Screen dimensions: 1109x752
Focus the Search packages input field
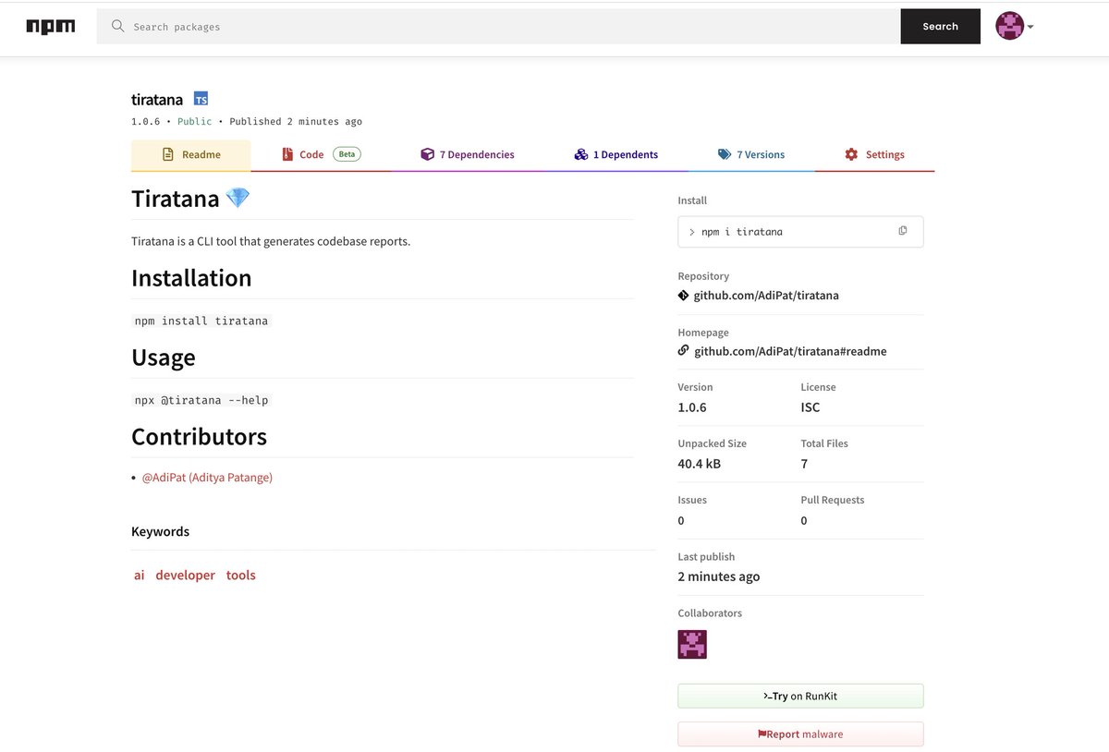[499, 27]
